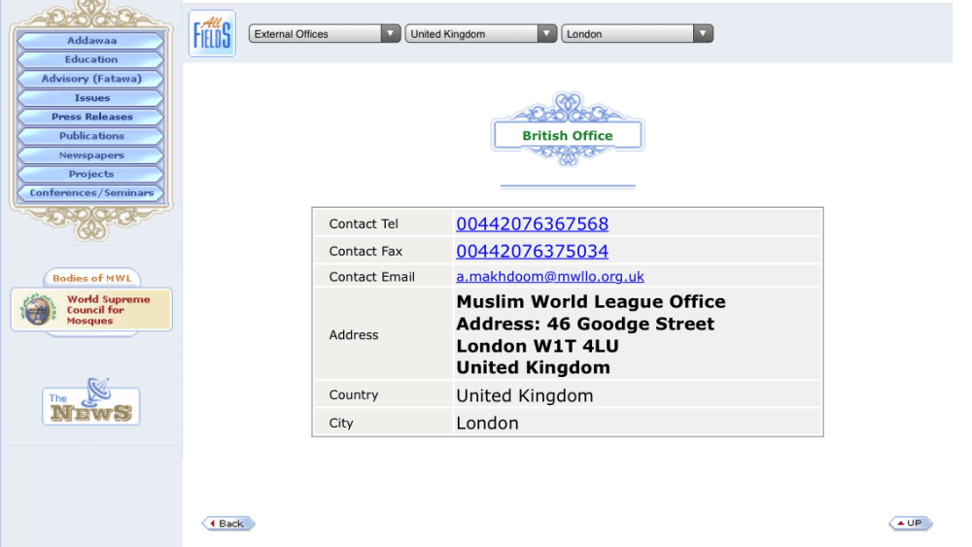Click the contact telephone number link
This screenshot has width=972, height=547.
point(532,223)
